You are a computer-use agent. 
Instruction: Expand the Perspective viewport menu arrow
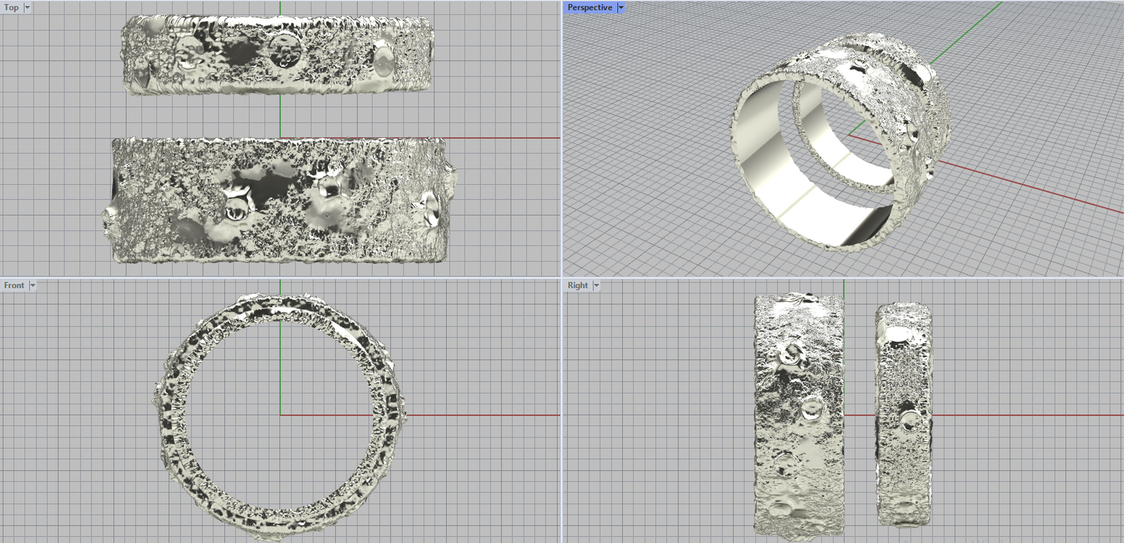[x=621, y=8]
